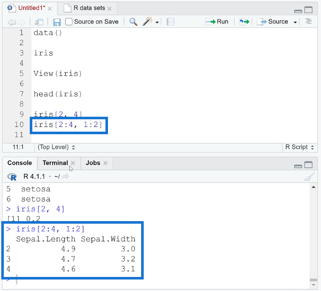Show script in new window
Screen dimensions: 321x291
39,22
